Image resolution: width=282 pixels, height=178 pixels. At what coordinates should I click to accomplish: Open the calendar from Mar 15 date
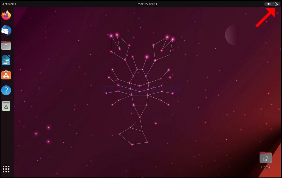point(143,4)
